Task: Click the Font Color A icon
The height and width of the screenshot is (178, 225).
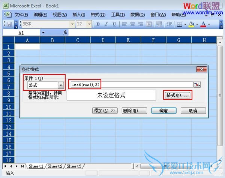Action: pyautogui.click(x=203, y=24)
